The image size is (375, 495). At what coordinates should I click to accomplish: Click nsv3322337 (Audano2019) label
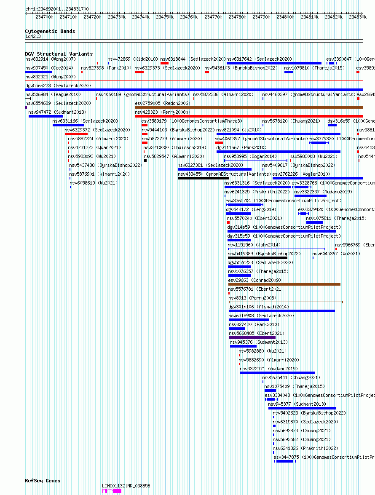323,192
